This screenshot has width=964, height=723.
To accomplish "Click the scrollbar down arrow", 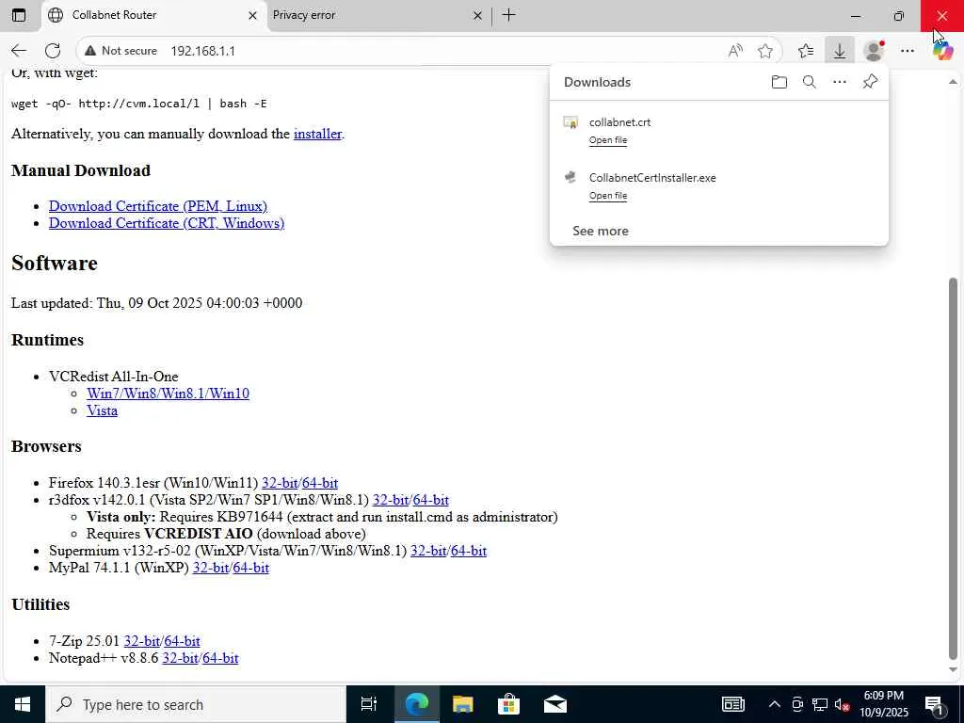I will 953,670.
